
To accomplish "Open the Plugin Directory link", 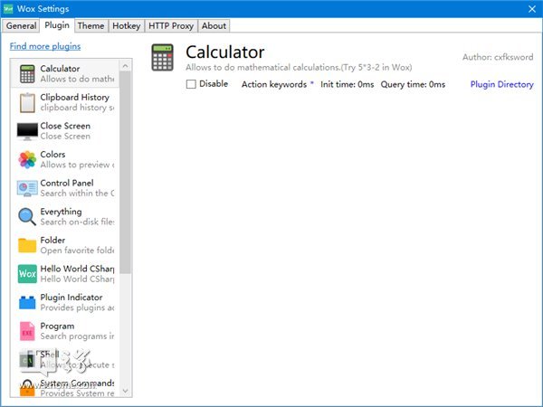I will click(x=501, y=84).
